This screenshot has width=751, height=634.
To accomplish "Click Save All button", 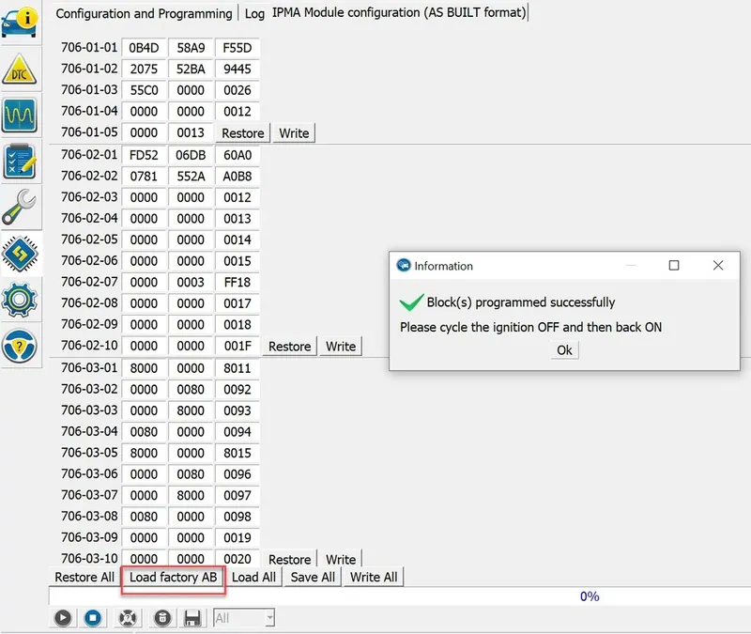I will [x=313, y=577].
